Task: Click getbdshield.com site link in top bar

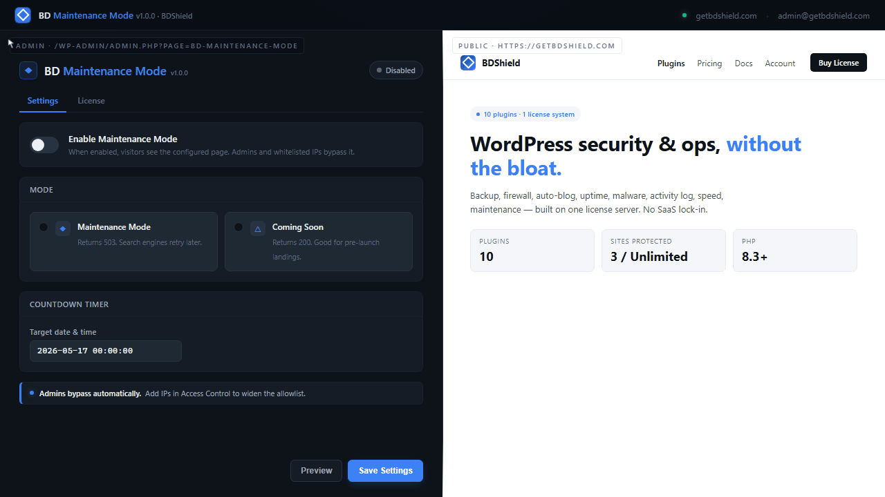Action: 725,15
